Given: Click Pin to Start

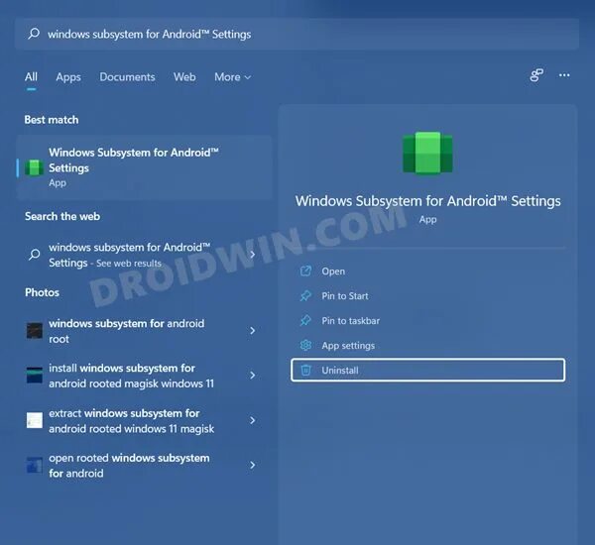Looking at the screenshot, I should point(427,296).
